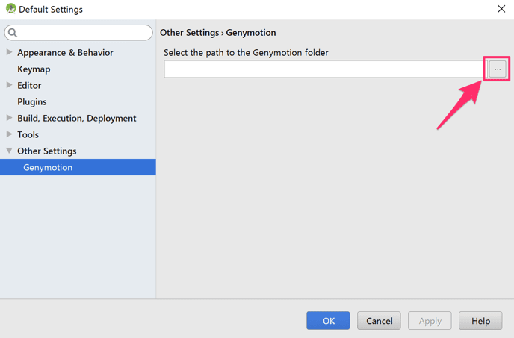
Task: Click the Apply button
Action: pos(430,320)
